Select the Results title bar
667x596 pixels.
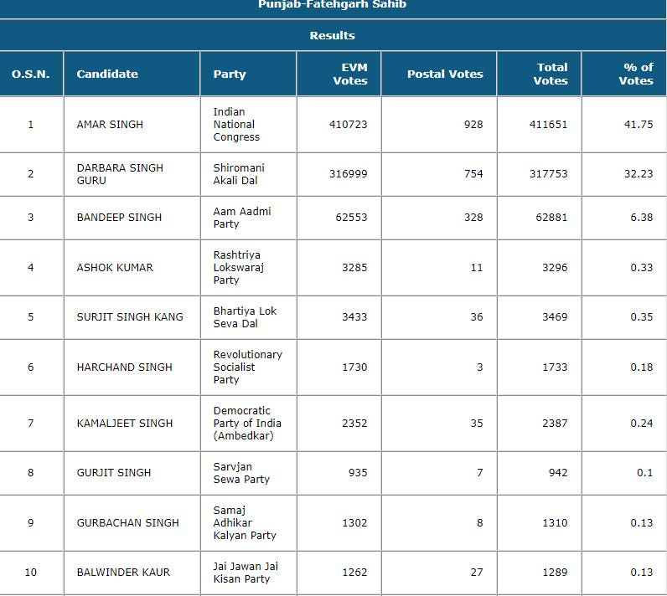pos(333,35)
